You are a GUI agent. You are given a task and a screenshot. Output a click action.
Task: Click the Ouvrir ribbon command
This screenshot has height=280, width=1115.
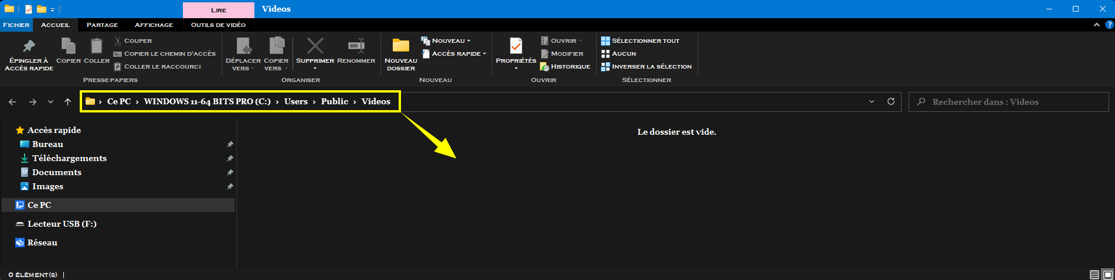pos(561,40)
